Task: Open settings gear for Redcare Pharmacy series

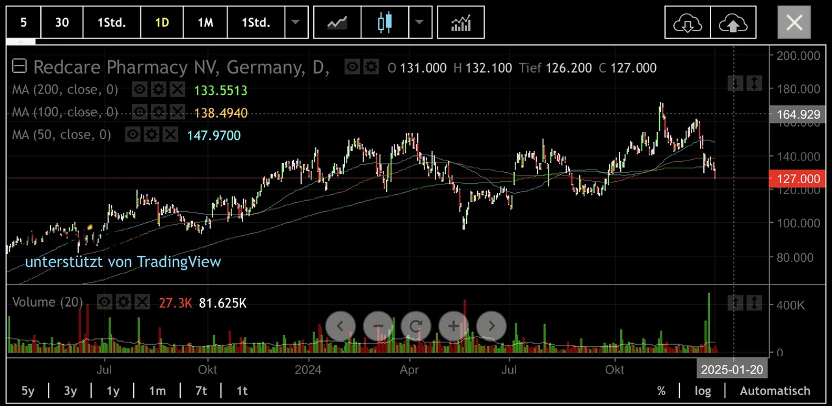Action: coord(370,67)
